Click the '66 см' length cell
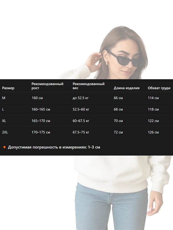The image size is (173, 230). click(x=118, y=98)
